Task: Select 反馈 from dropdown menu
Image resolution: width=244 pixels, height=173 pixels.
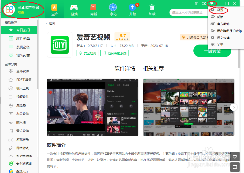Action: click(x=226, y=17)
